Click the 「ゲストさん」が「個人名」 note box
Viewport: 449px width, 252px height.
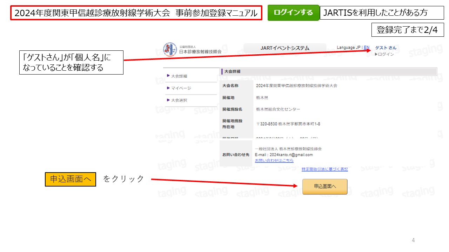coord(71,62)
